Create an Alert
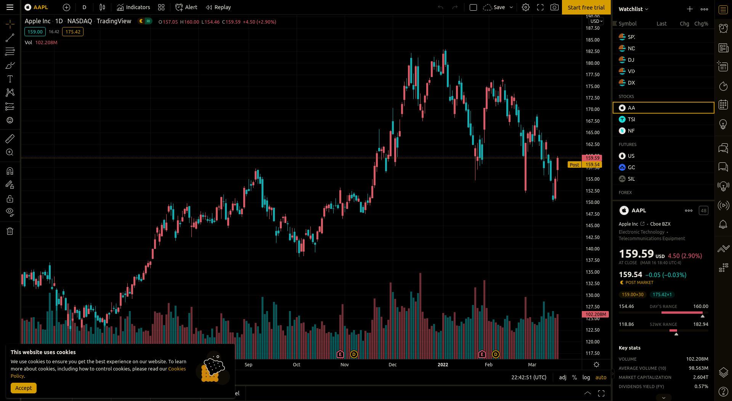 [186, 7]
